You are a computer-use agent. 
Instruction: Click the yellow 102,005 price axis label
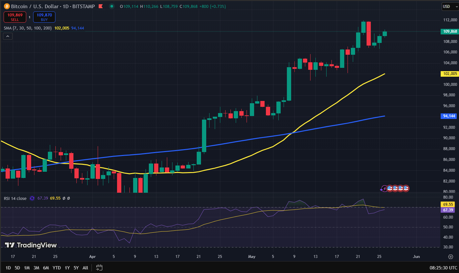(x=449, y=74)
